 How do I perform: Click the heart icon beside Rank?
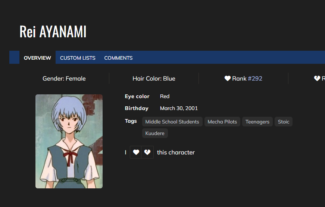point(228,78)
